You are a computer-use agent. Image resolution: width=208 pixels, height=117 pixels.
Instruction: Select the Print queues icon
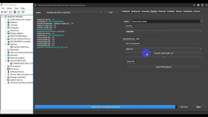click(x=8, y=66)
